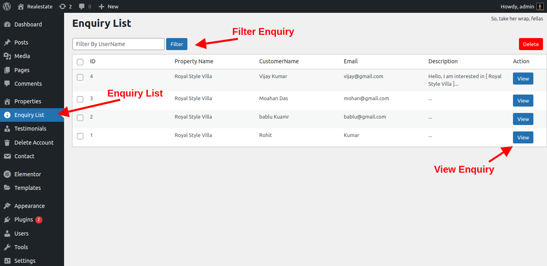The width and height of the screenshot is (547, 266).
Task: Open Dashboard from the sidebar
Action: pos(28,24)
